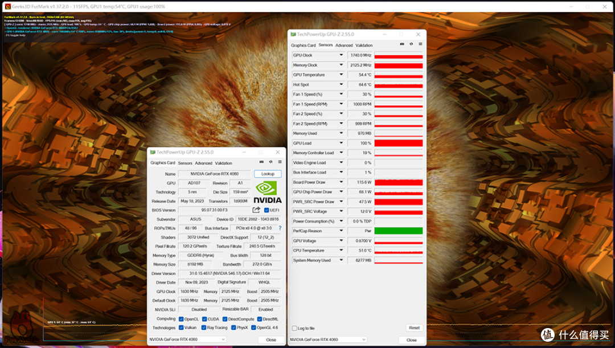Click Close button at bottom of Graphics Card window
The height and width of the screenshot is (348, 615).
(x=271, y=340)
